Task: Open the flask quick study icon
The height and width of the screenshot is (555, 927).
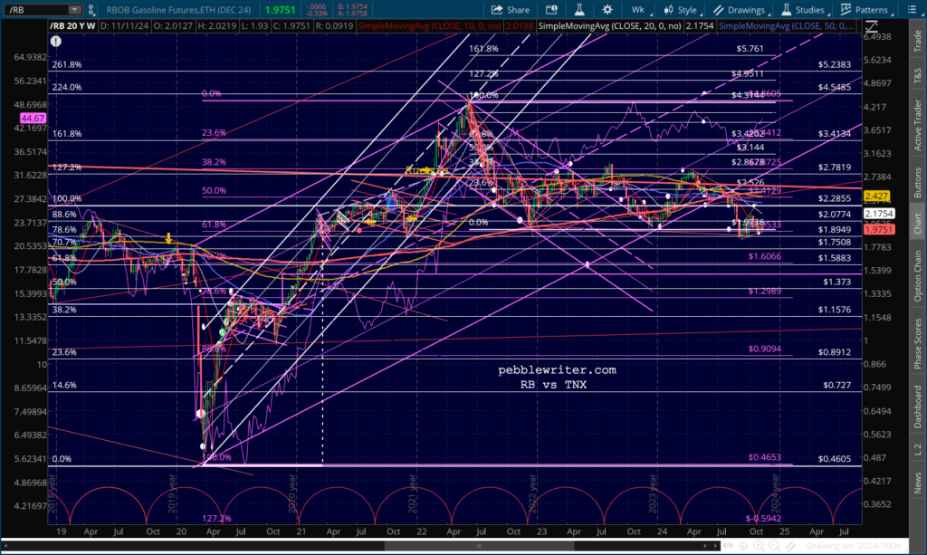Action: click(577, 9)
